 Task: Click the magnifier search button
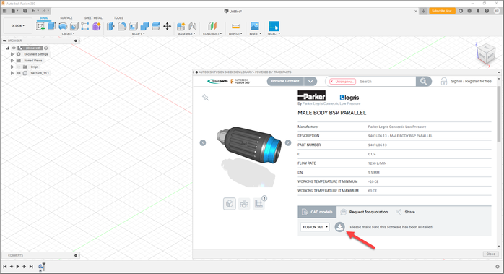[423, 82]
